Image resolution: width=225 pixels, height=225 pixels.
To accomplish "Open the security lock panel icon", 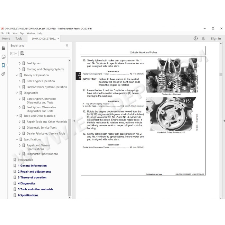I will tap(3, 48).
